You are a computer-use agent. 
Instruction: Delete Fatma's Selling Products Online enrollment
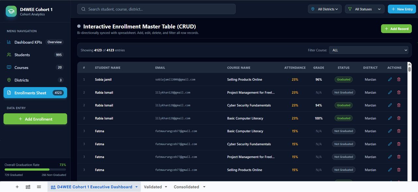click(x=399, y=170)
